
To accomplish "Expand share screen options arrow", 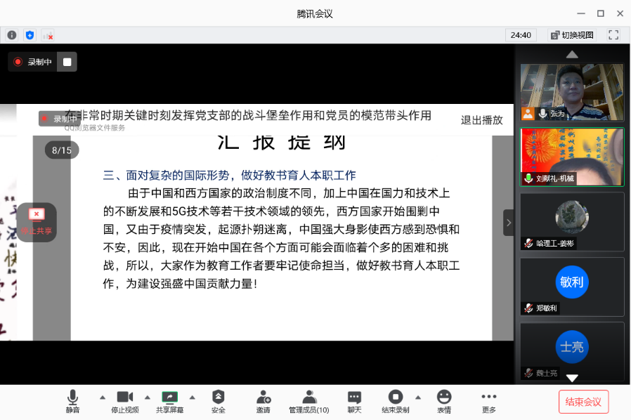I will (193, 396).
